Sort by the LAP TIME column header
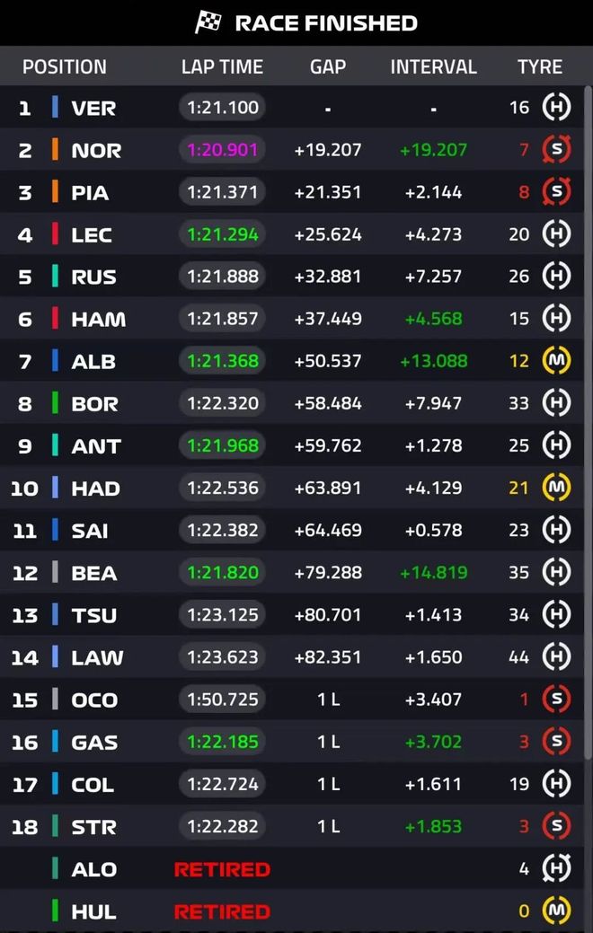The width and height of the screenshot is (593, 933). click(x=222, y=66)
